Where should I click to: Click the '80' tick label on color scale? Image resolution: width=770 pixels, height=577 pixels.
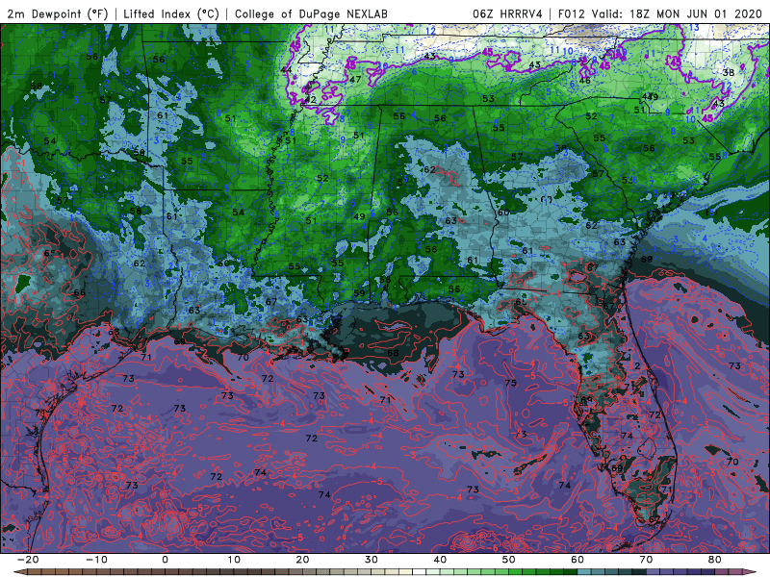point(715,560)
